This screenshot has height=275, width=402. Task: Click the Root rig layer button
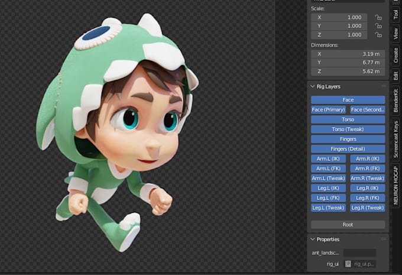click(348, 225)
